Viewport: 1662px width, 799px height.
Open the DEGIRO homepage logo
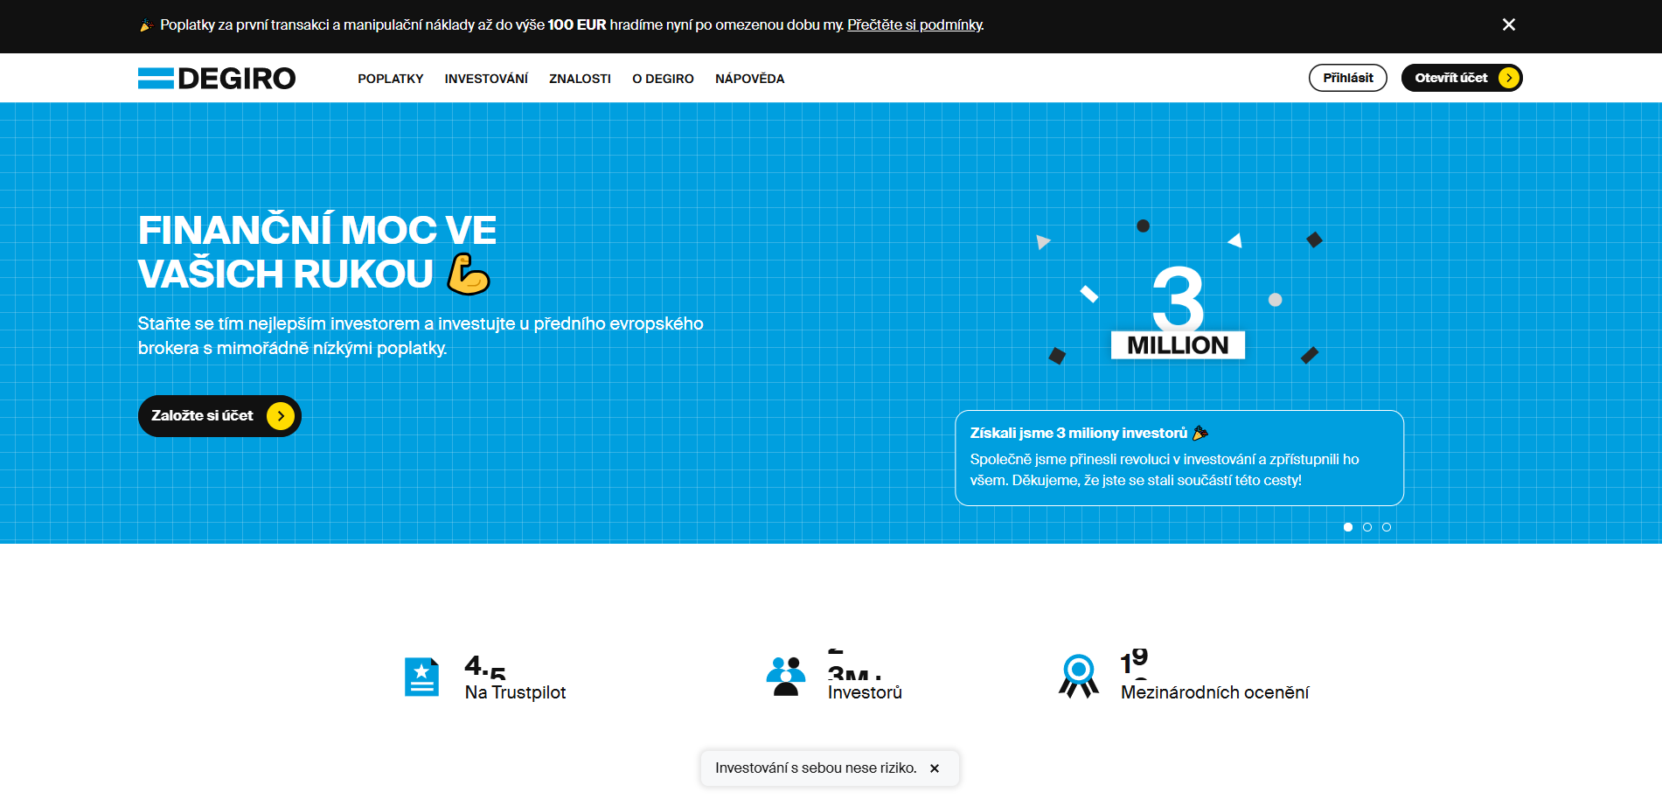click(x=217, y=78)
